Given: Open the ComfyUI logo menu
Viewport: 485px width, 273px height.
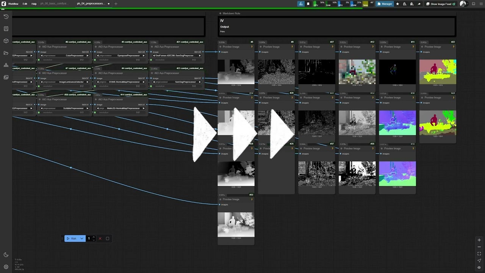Looking at the screenshot, I should (x=4, y=4).
